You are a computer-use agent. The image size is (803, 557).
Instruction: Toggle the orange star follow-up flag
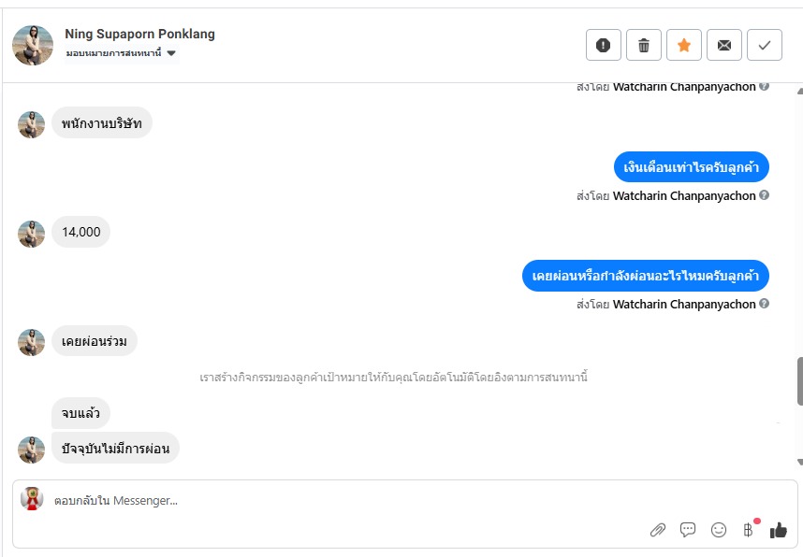click(x=684, y=45)
